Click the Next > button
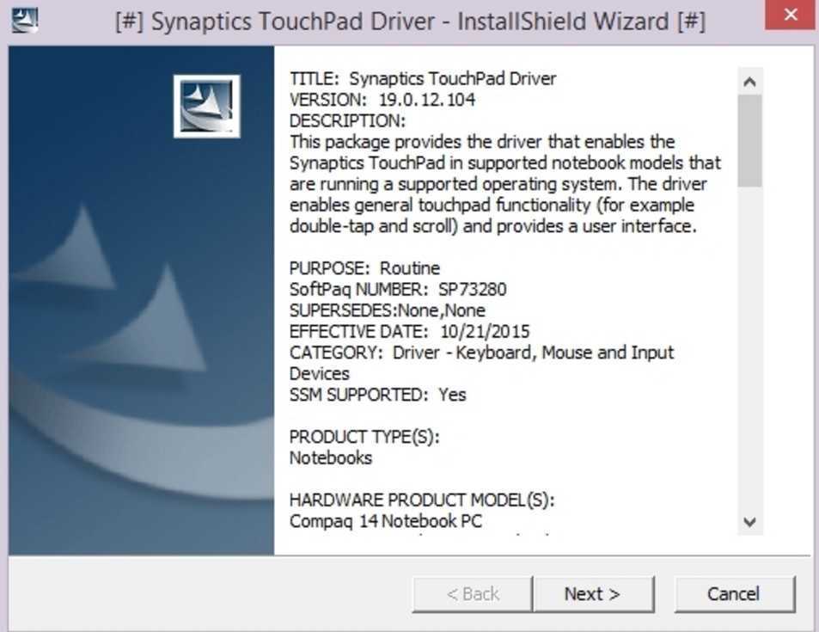The width and height of the screenshot is (819, 632). pyautogui.click(x=593, y=594)
